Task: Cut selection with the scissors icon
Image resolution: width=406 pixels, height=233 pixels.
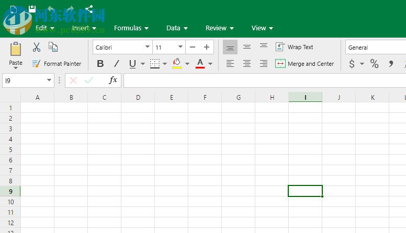Action: pos(37,48)
